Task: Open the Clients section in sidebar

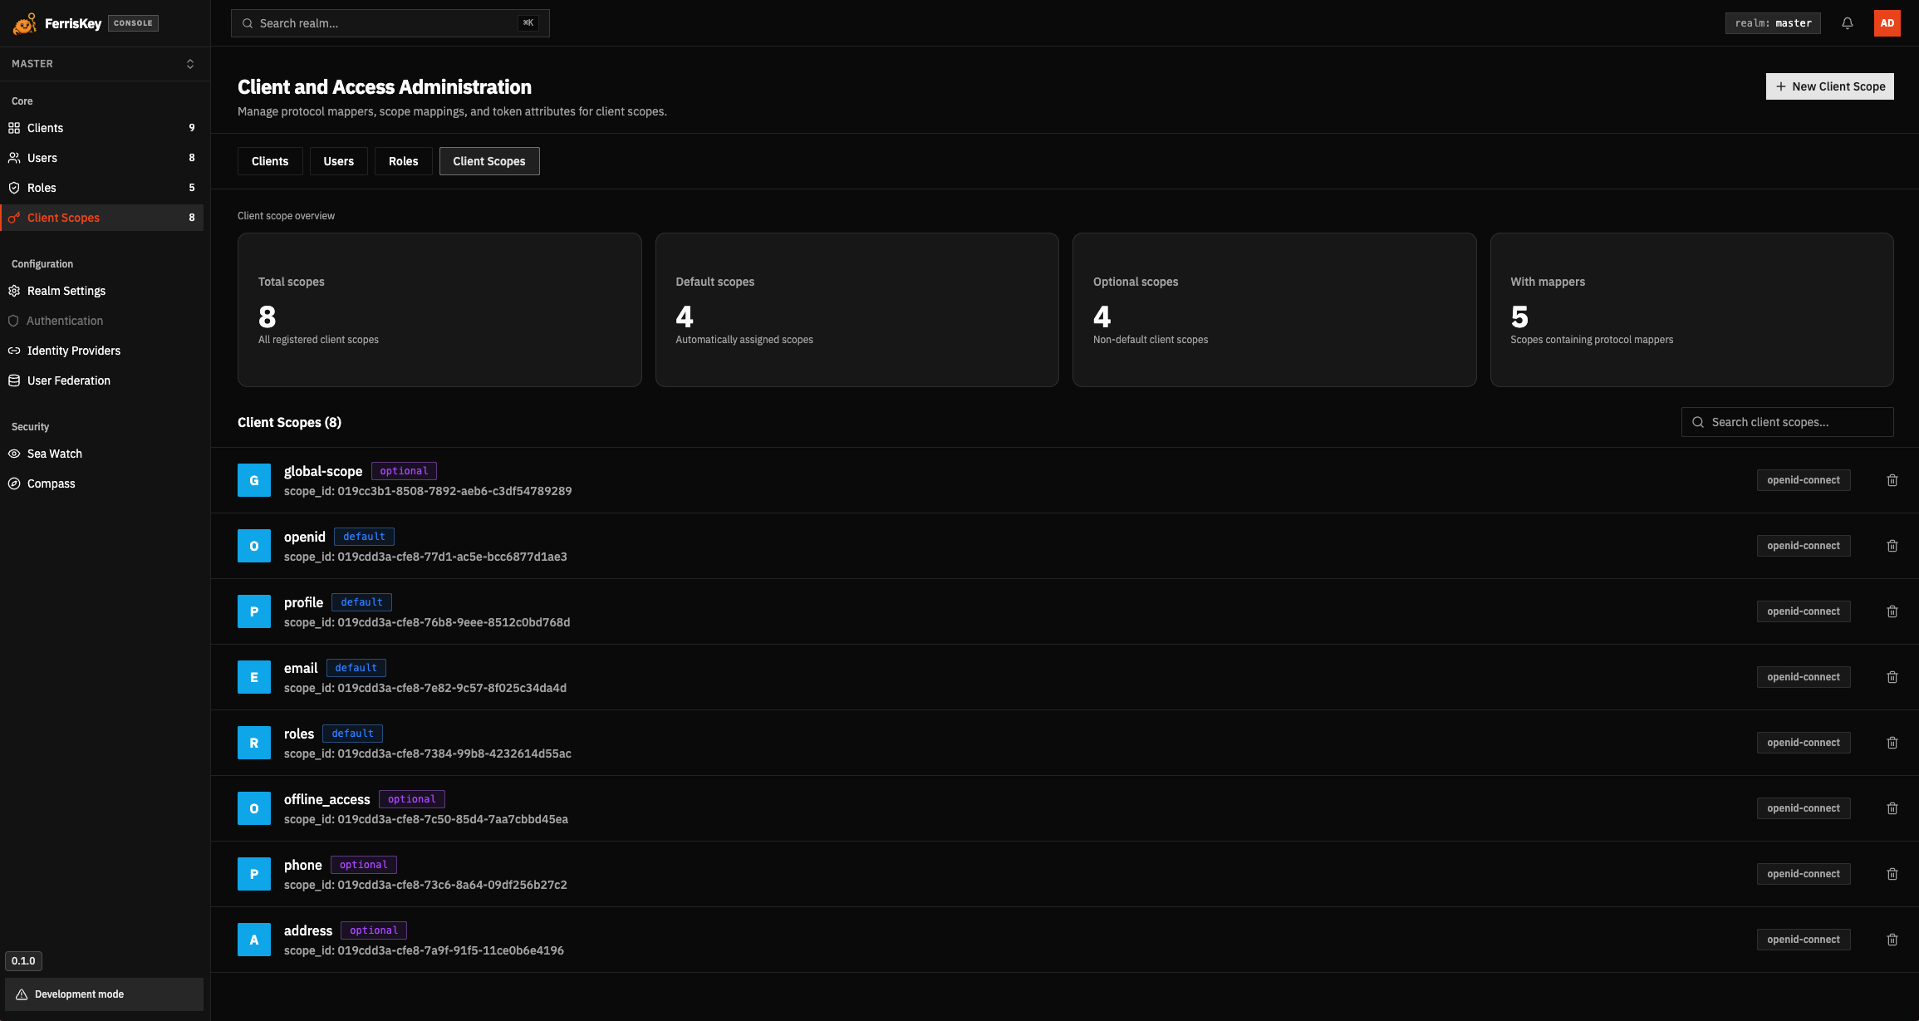Action: 45,128
